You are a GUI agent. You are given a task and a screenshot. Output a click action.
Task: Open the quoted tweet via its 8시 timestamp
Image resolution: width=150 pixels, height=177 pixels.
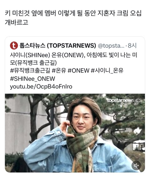click(132, 46)
